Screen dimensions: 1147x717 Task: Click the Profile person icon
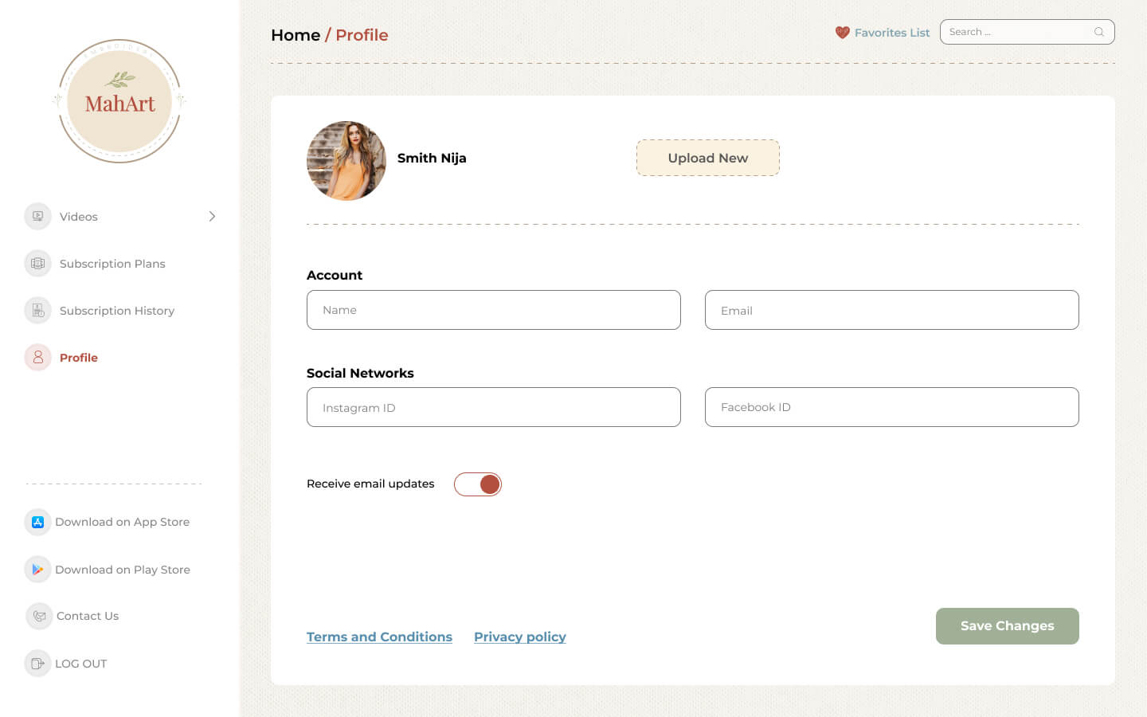tap(37, 357)
